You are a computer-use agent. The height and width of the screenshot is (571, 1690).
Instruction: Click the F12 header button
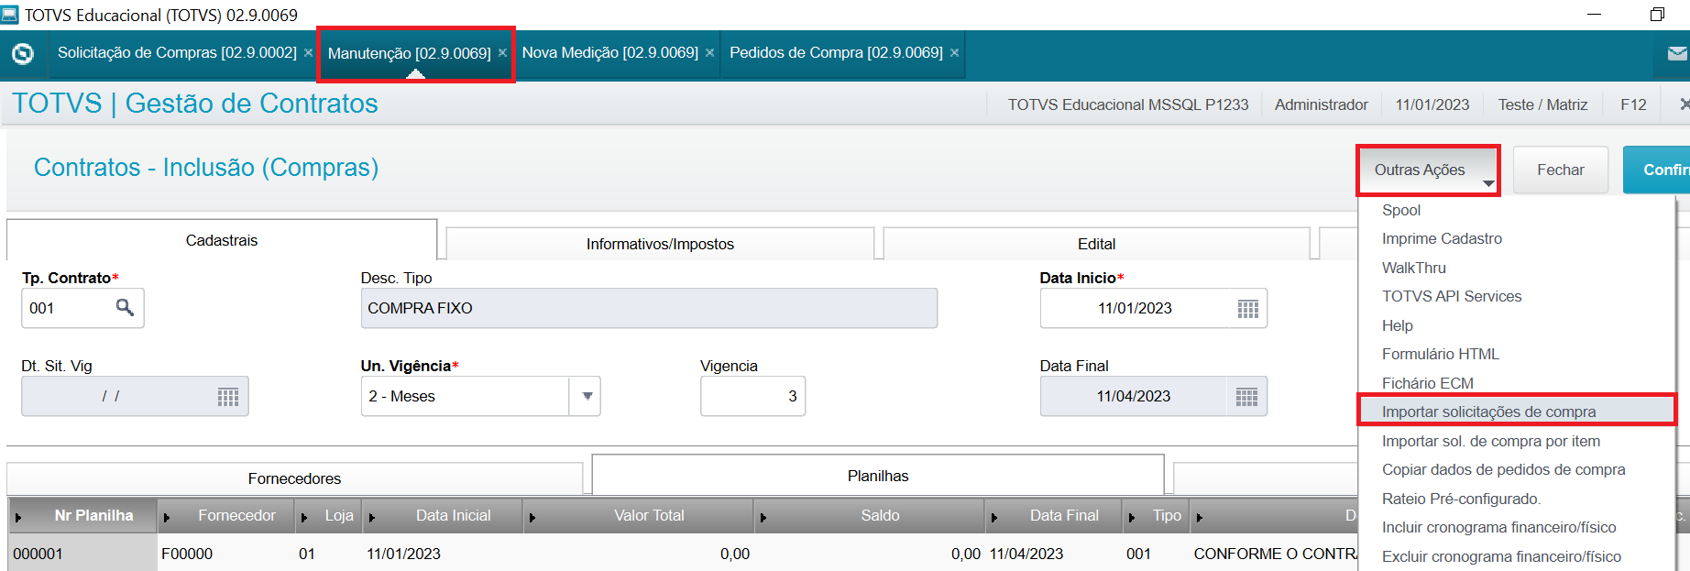point(1633,104)
